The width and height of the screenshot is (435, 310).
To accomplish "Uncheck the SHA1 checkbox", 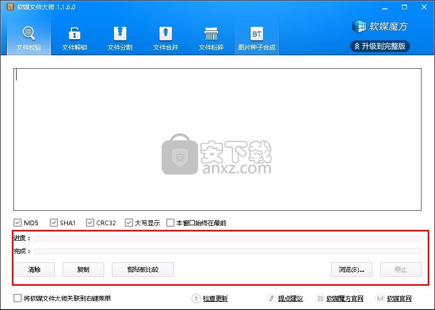I will [53, 223].
